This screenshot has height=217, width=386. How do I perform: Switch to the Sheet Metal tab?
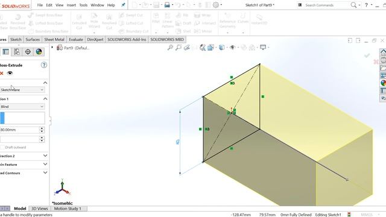[54, 39]
